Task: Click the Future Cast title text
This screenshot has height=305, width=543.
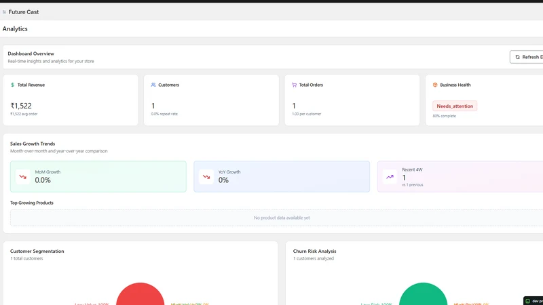Action: click(x=24, y=12)
